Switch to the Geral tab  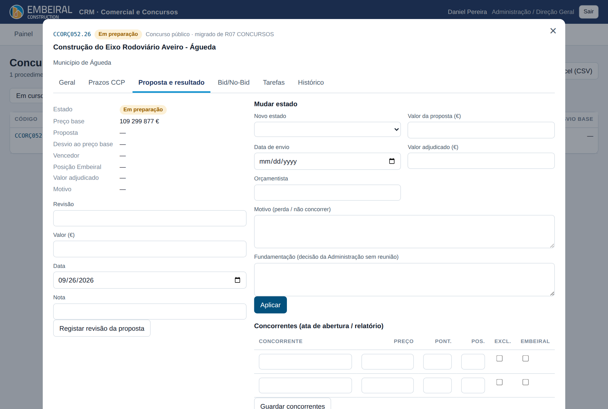[67, 82]
